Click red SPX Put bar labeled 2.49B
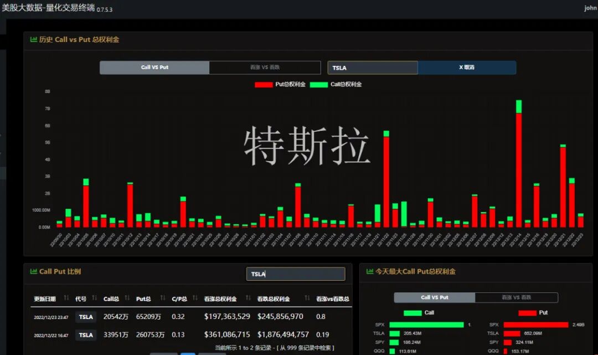 point(536,325)
